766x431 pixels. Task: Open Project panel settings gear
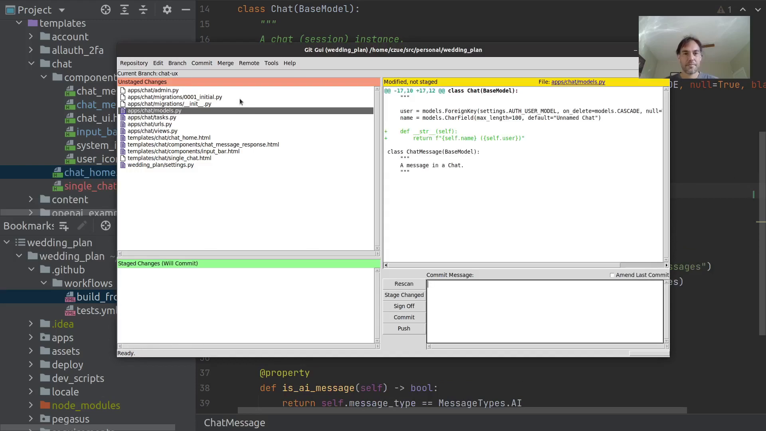(x=167, y=10)
